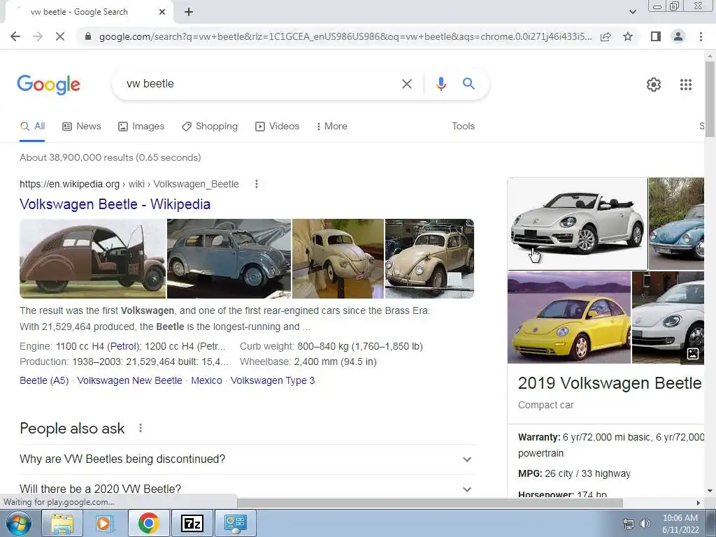Click horizontal scrollbar right arrow

699,503
